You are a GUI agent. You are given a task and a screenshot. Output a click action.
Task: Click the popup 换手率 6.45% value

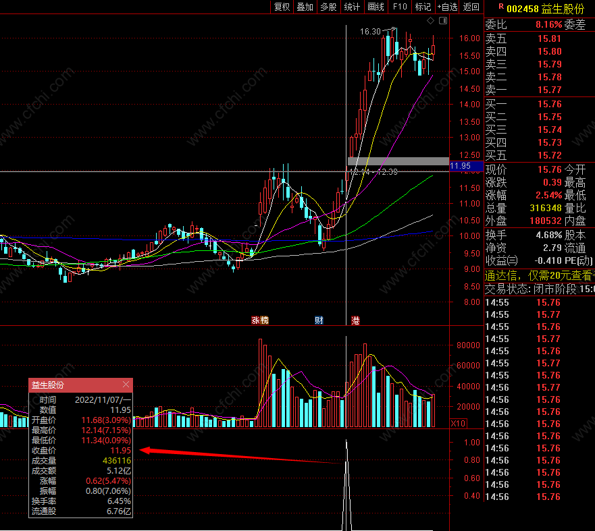tap(119, 501)
